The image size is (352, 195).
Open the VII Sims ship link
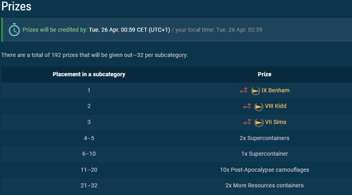coord(276,122)
